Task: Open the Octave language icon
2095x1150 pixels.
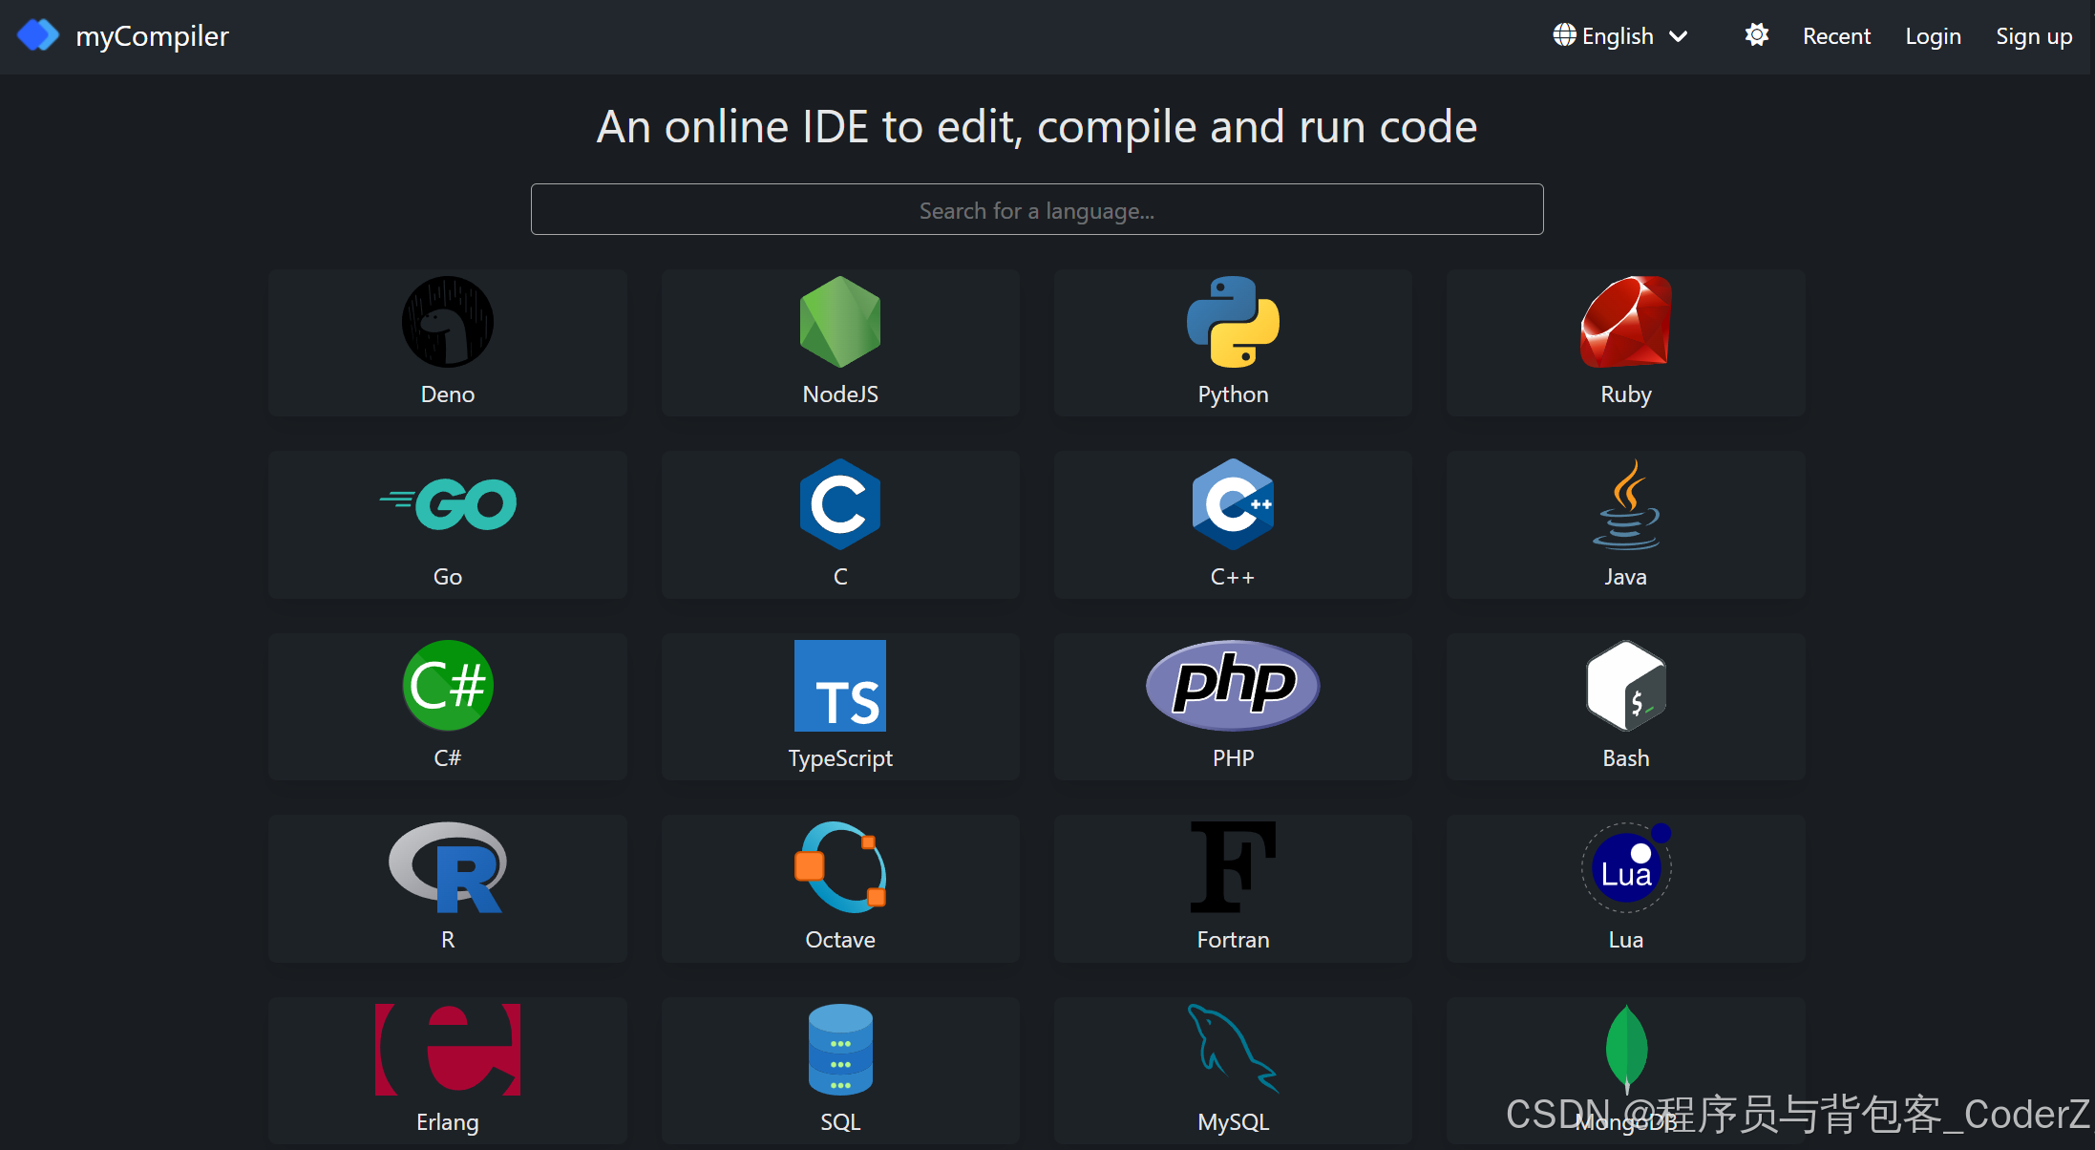Action: pyautogui.click(x=839, y=867)
